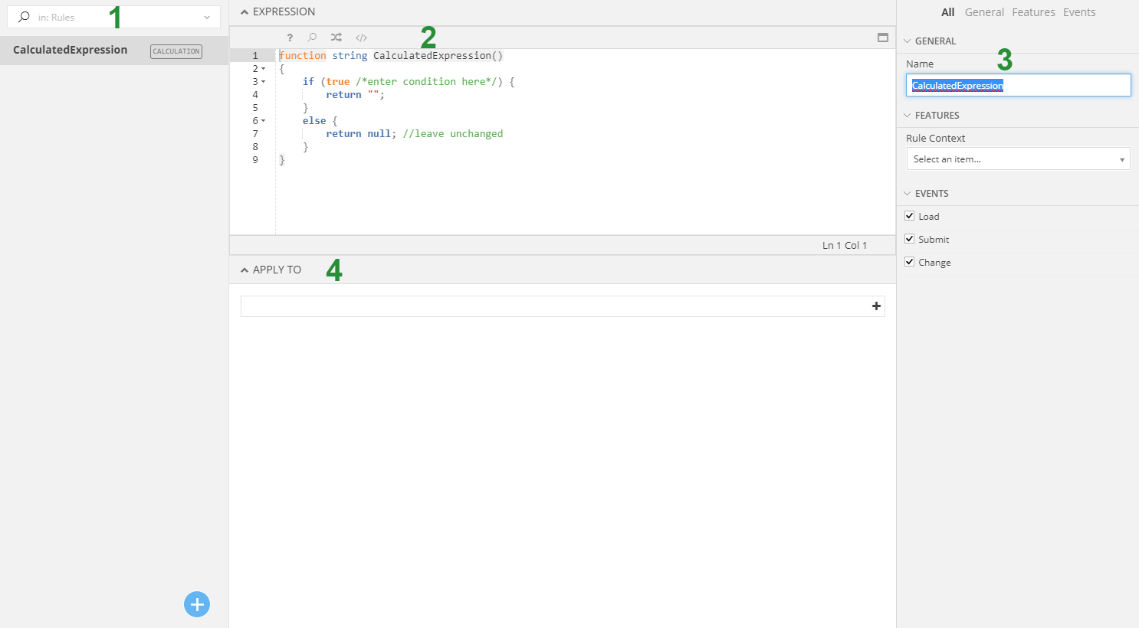Click the help question mark icon
This screenshot has height=628, width=1139.
290,38
